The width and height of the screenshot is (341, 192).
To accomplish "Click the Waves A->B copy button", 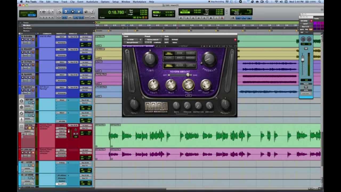I will click(x=216, y=46).
